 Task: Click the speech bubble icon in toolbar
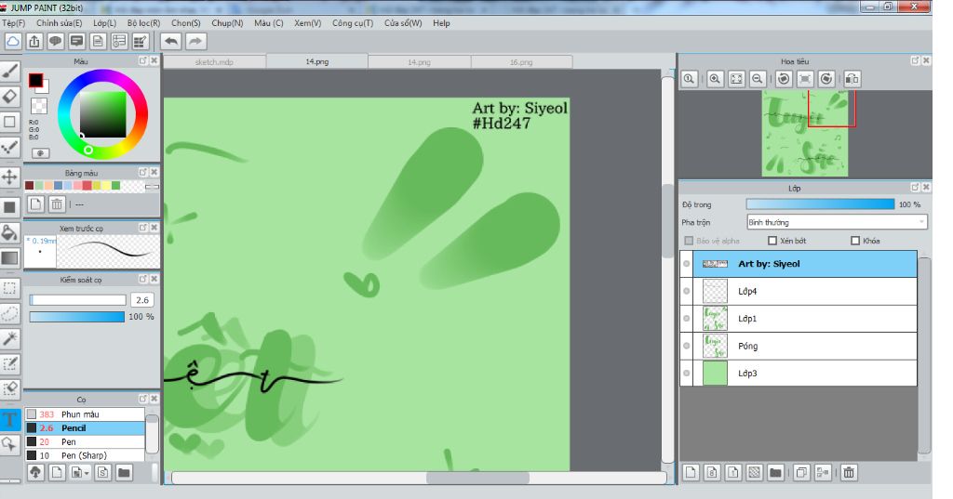[x=55, y=41]
